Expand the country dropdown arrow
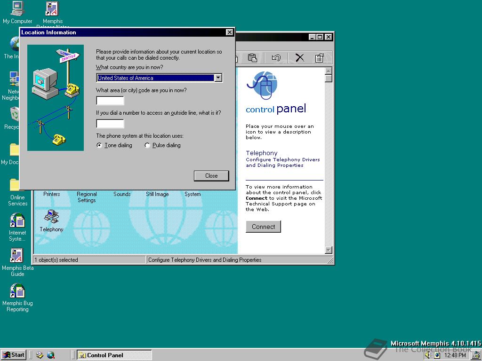 218,78
